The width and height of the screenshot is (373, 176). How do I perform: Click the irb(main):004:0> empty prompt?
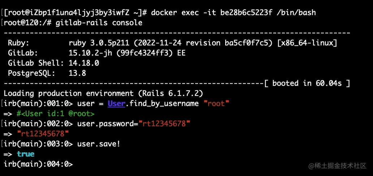(x=39, y=164)
